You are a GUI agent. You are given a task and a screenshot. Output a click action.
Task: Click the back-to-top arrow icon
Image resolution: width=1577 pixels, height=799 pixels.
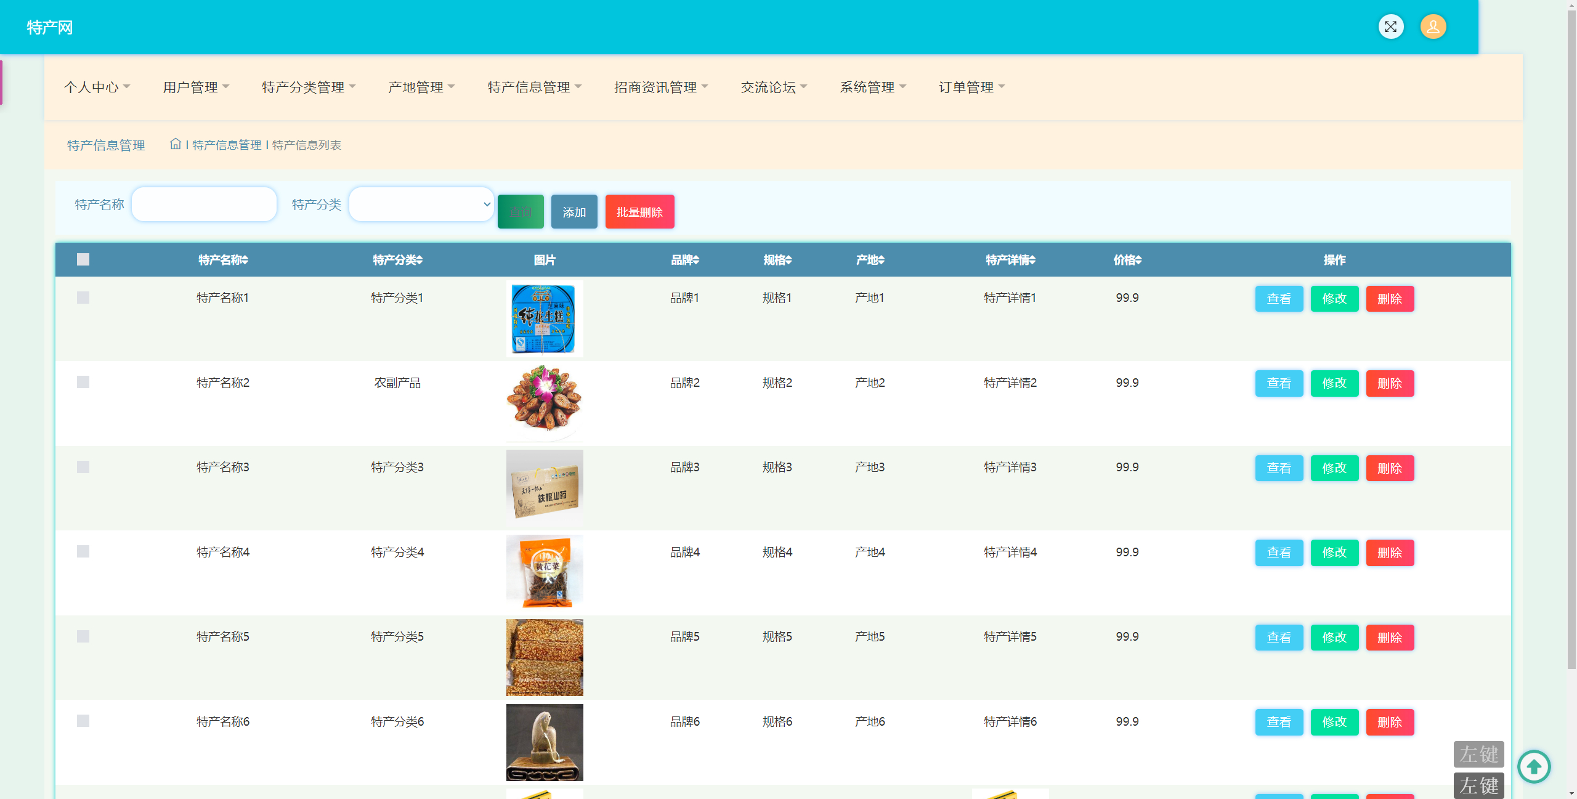[1533, 766]
